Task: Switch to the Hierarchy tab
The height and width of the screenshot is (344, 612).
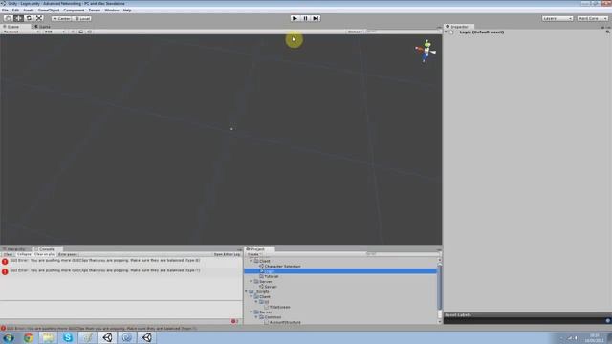Action: coord(16,248)
